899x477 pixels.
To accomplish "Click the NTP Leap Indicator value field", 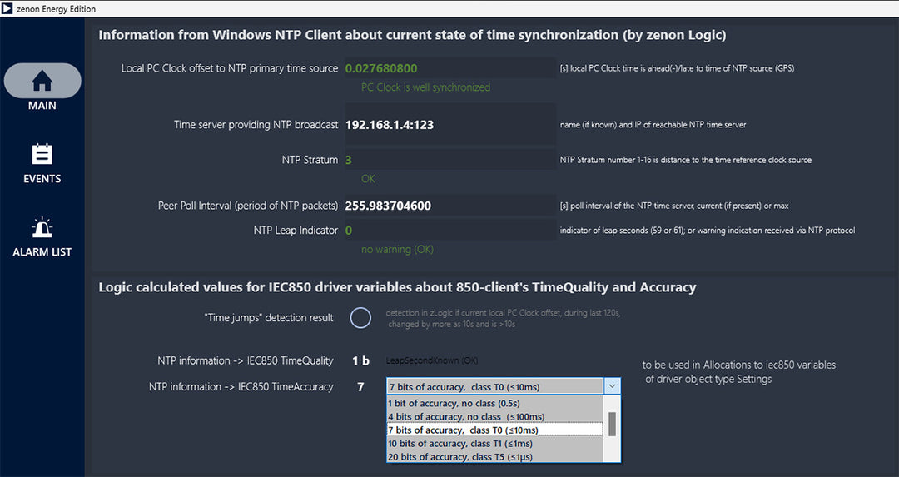I will 450,231.
